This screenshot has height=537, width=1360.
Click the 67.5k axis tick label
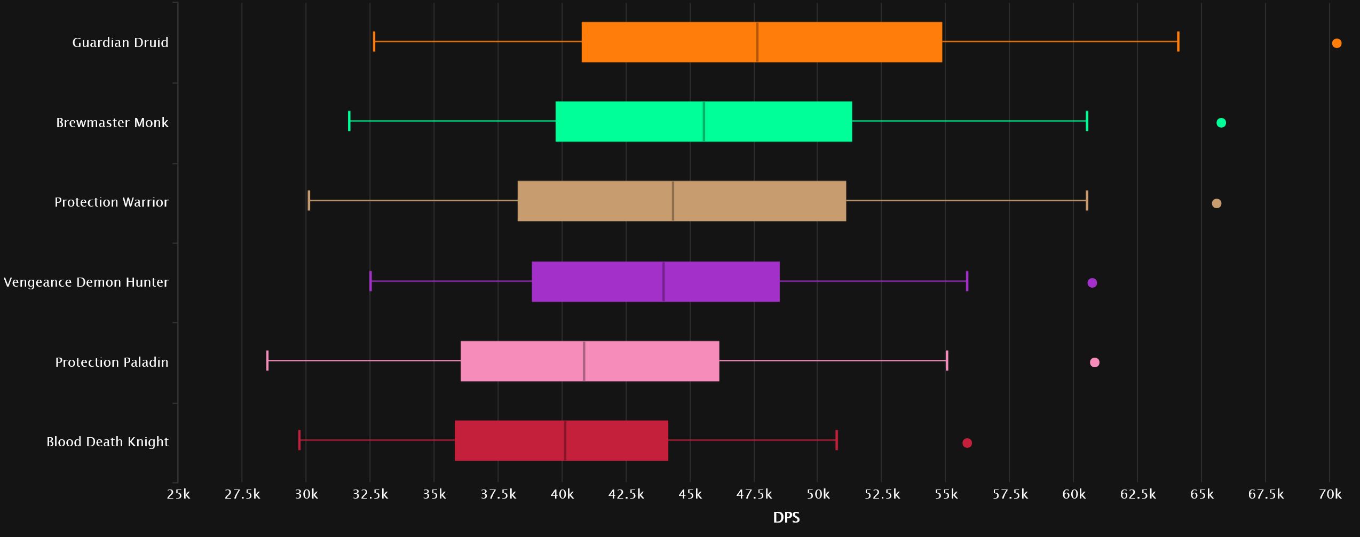point(1266,494)
